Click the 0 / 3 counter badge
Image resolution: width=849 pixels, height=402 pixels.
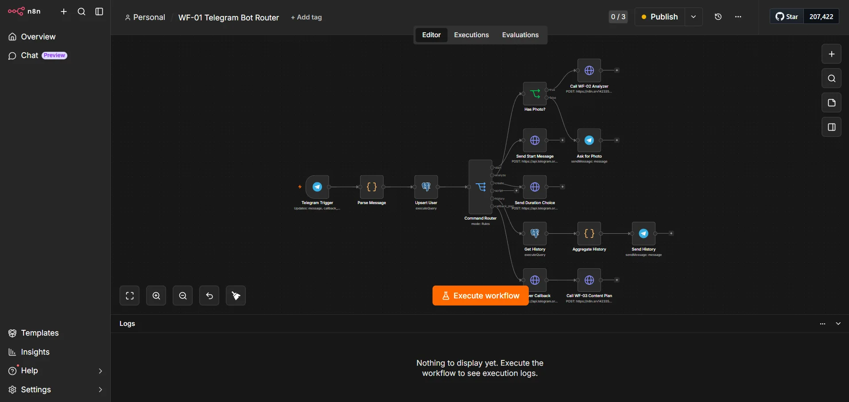tap(618, 17)
